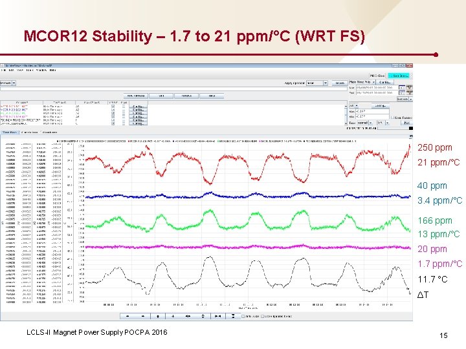Click Config button beside Main Time Axis

[x=385, y=82]
